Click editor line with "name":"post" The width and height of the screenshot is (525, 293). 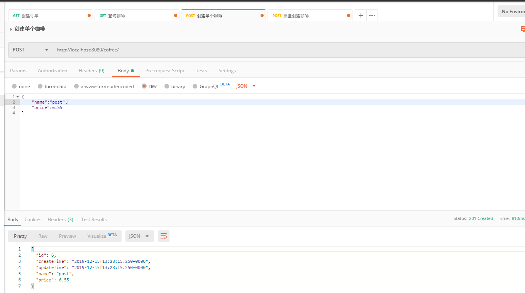pyautogui.click(x=273, y=102)
